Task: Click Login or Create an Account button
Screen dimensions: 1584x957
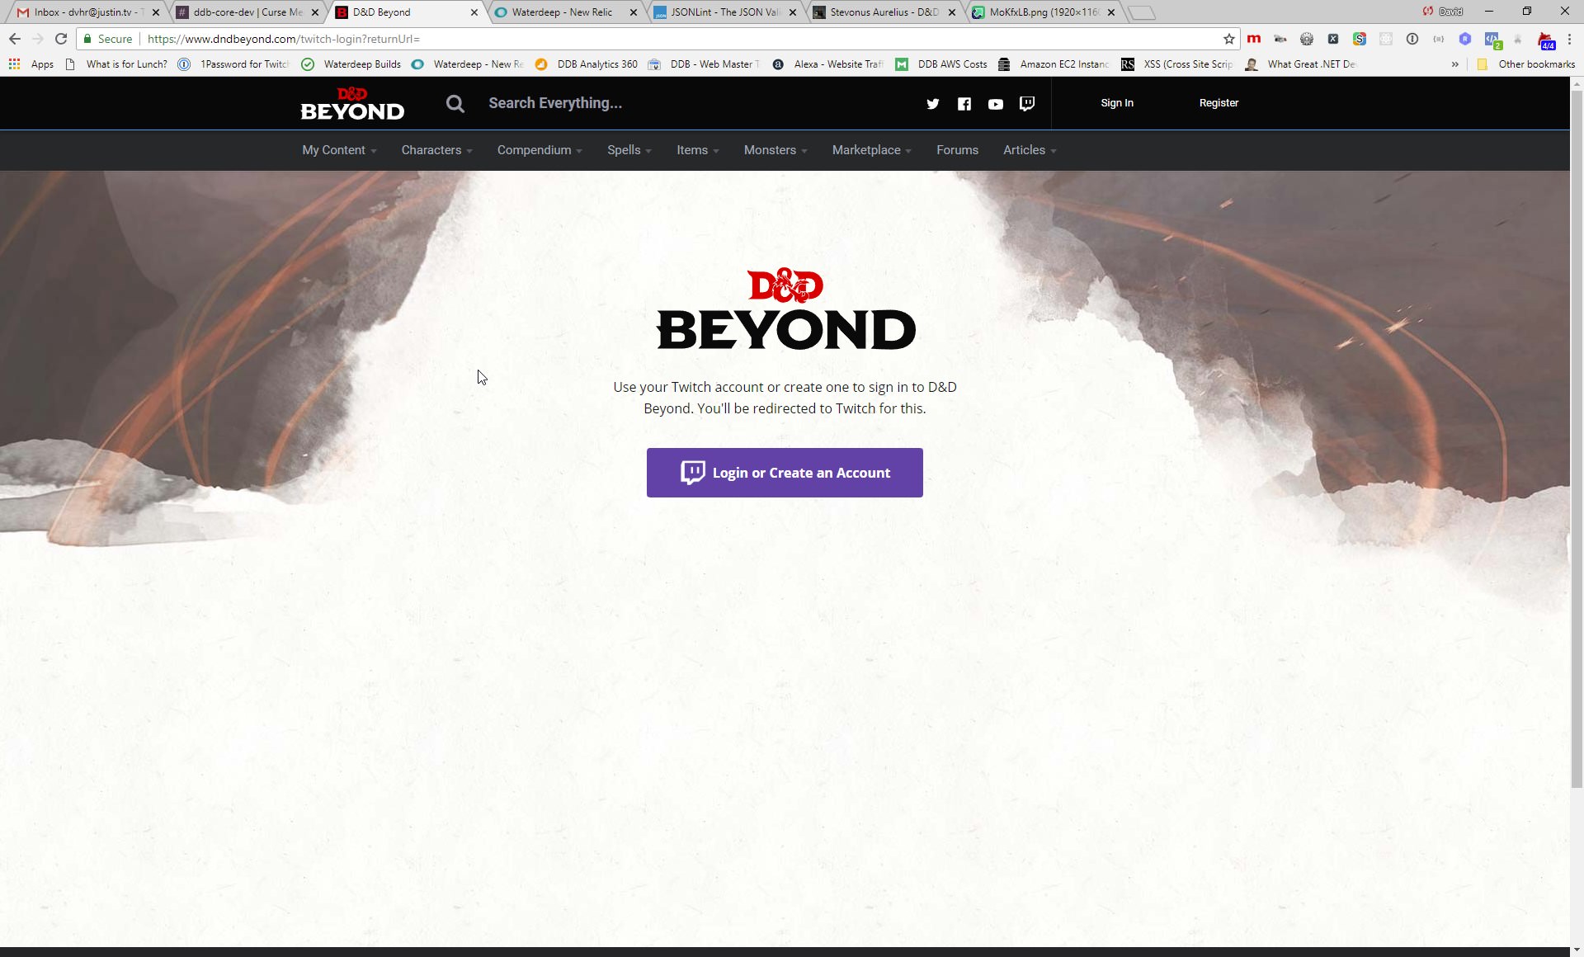Action: [785, 473]
